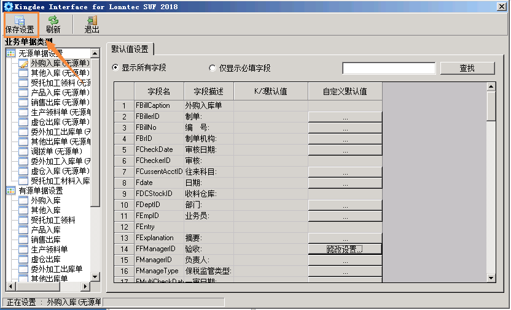Click icon beside 委外加工出库单(无源单)
This screenshot has width=511, height=310.
coord(23,132)
